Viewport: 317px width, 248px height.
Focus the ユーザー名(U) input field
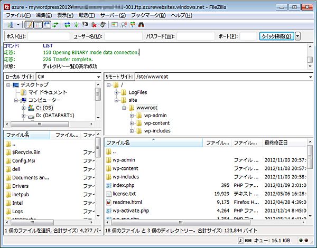point(123,36)
